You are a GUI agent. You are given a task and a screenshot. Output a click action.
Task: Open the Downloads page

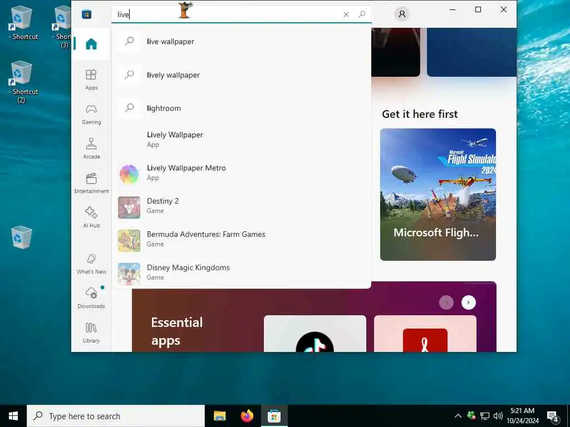91,298
